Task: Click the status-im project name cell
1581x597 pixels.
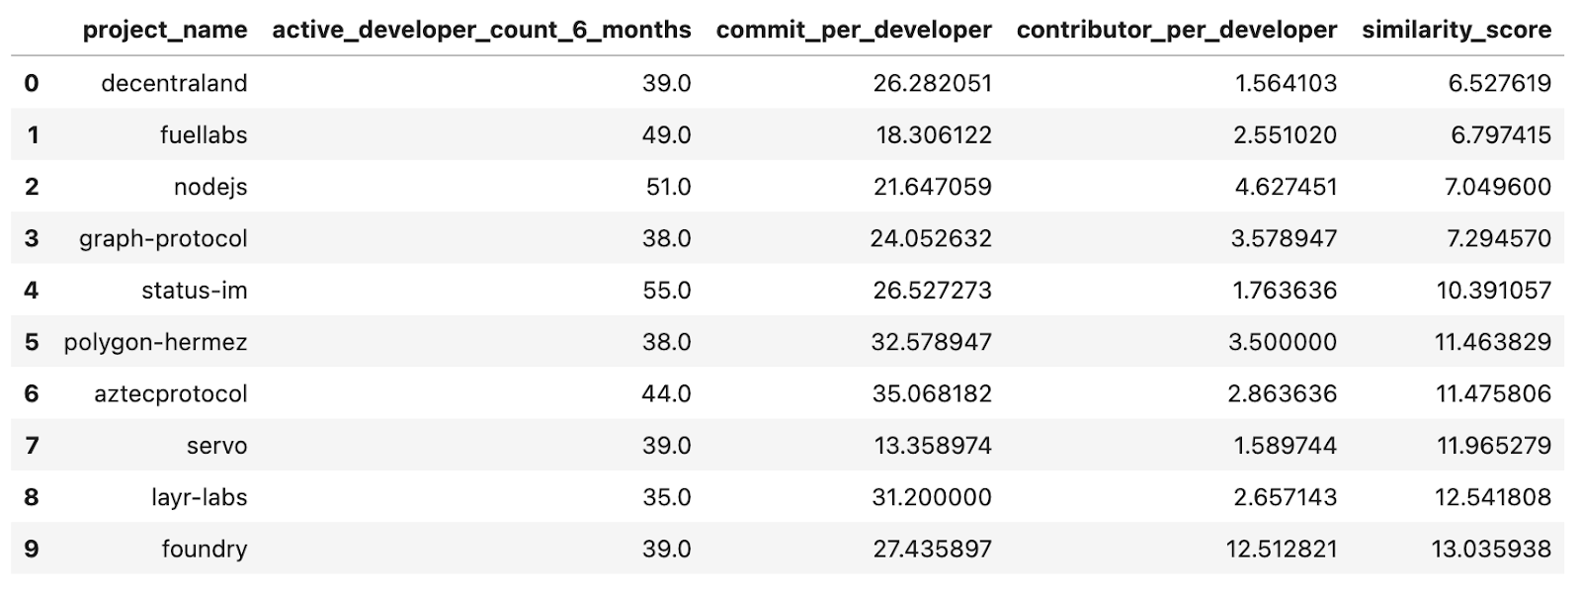Action: [x=194, y=291]
